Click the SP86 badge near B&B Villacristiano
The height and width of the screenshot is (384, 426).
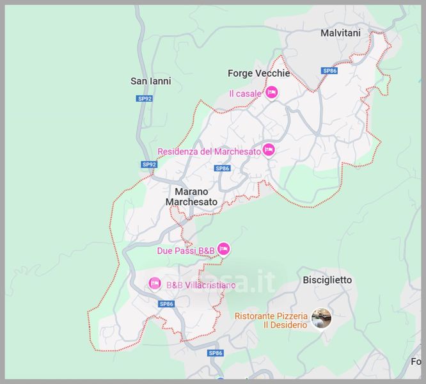pyautogui.click(x=166, y=304)
